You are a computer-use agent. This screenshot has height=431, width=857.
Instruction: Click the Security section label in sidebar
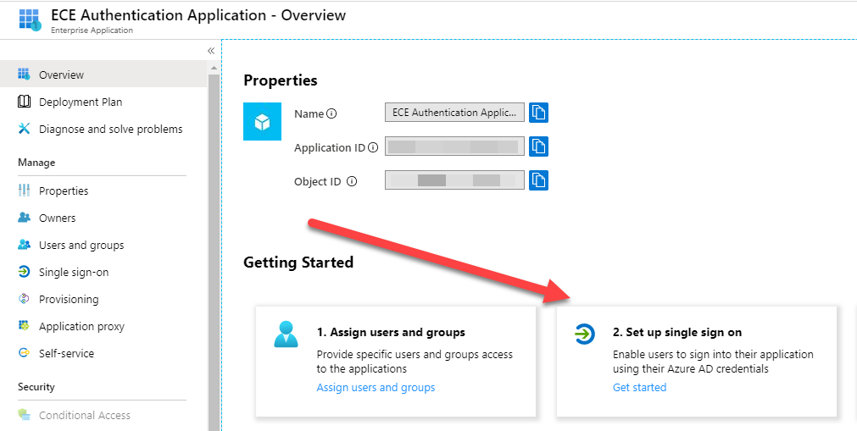click(x=36, y=387)
